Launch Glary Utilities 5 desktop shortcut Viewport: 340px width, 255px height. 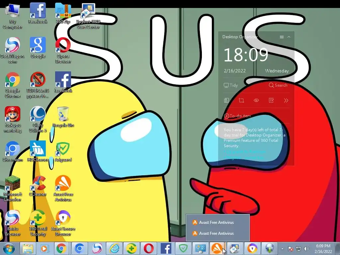[38, 120]
